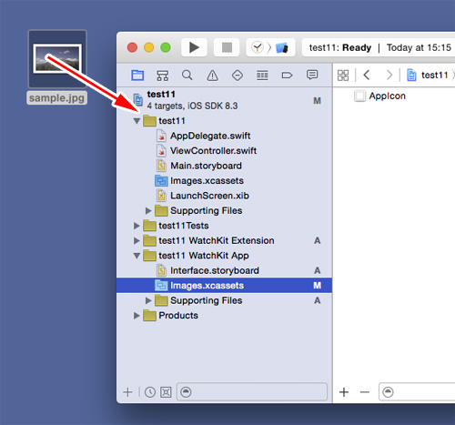
Task: Open the Debug navigator lines icon
Action: (x=262, y=76)
